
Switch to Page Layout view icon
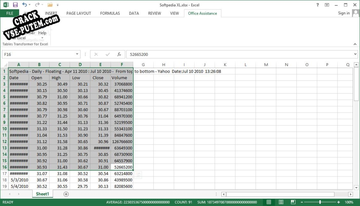281,202
